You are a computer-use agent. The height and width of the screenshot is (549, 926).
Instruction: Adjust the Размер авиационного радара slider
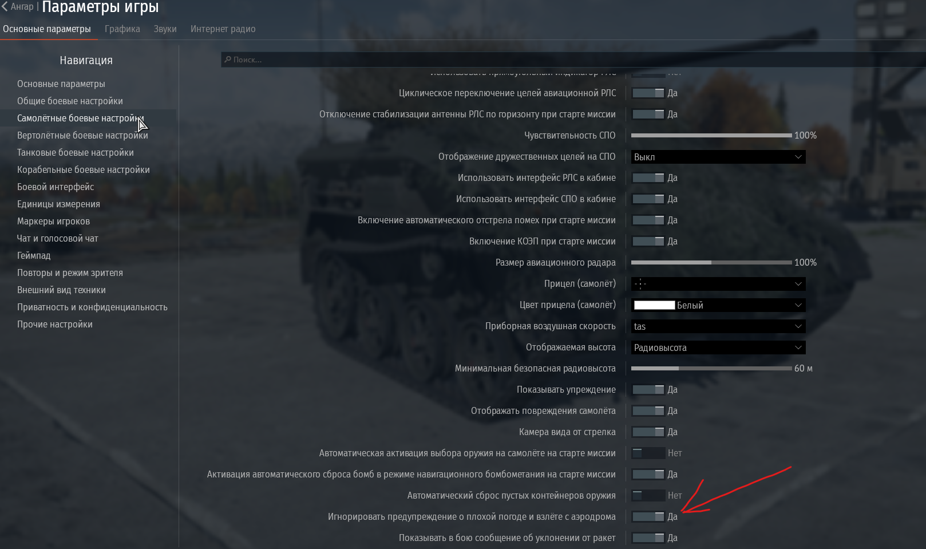click(x=711, y=263)
